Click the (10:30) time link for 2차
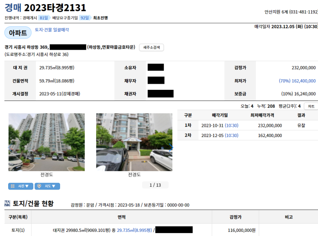Viewport: 318px width, 236px height. tap(231, 135)
